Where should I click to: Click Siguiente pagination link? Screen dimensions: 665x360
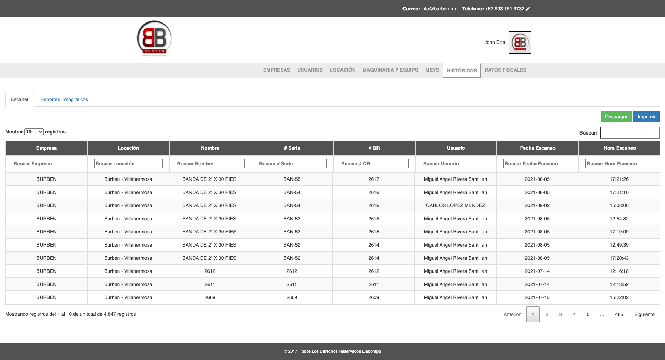coord(644,314)
